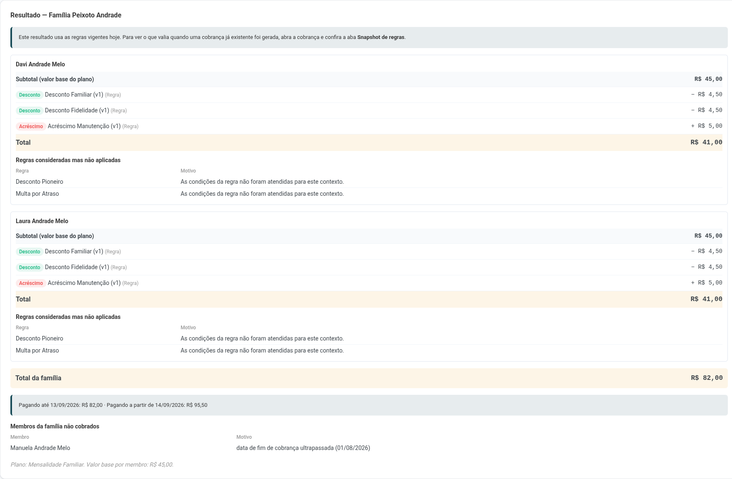Click the "+ R$ 5,00" amount in Laura's card
The height and width of the screenshot is (479, 732).
(707, 283)
